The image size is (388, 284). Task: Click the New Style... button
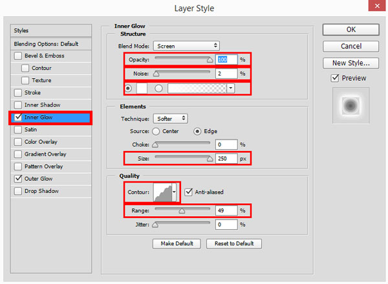tap(351, 63)
